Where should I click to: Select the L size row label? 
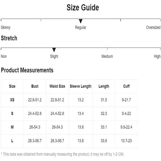point(12,141)
